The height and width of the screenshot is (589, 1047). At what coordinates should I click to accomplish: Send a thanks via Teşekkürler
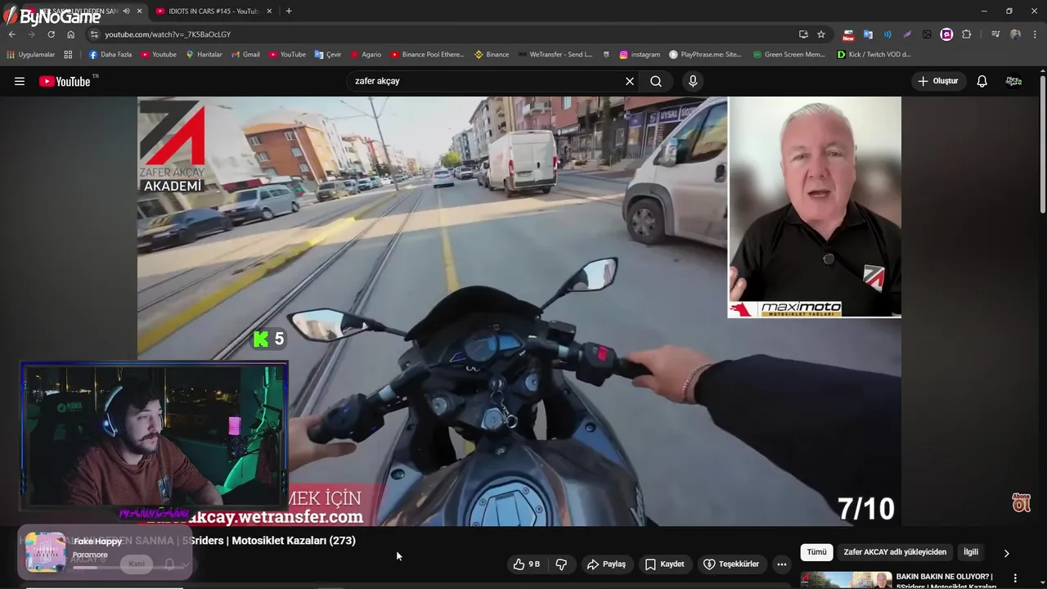click(731, 564)
